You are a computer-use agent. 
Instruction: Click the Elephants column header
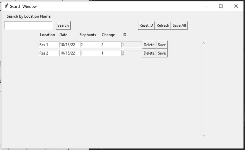(88, 35)
